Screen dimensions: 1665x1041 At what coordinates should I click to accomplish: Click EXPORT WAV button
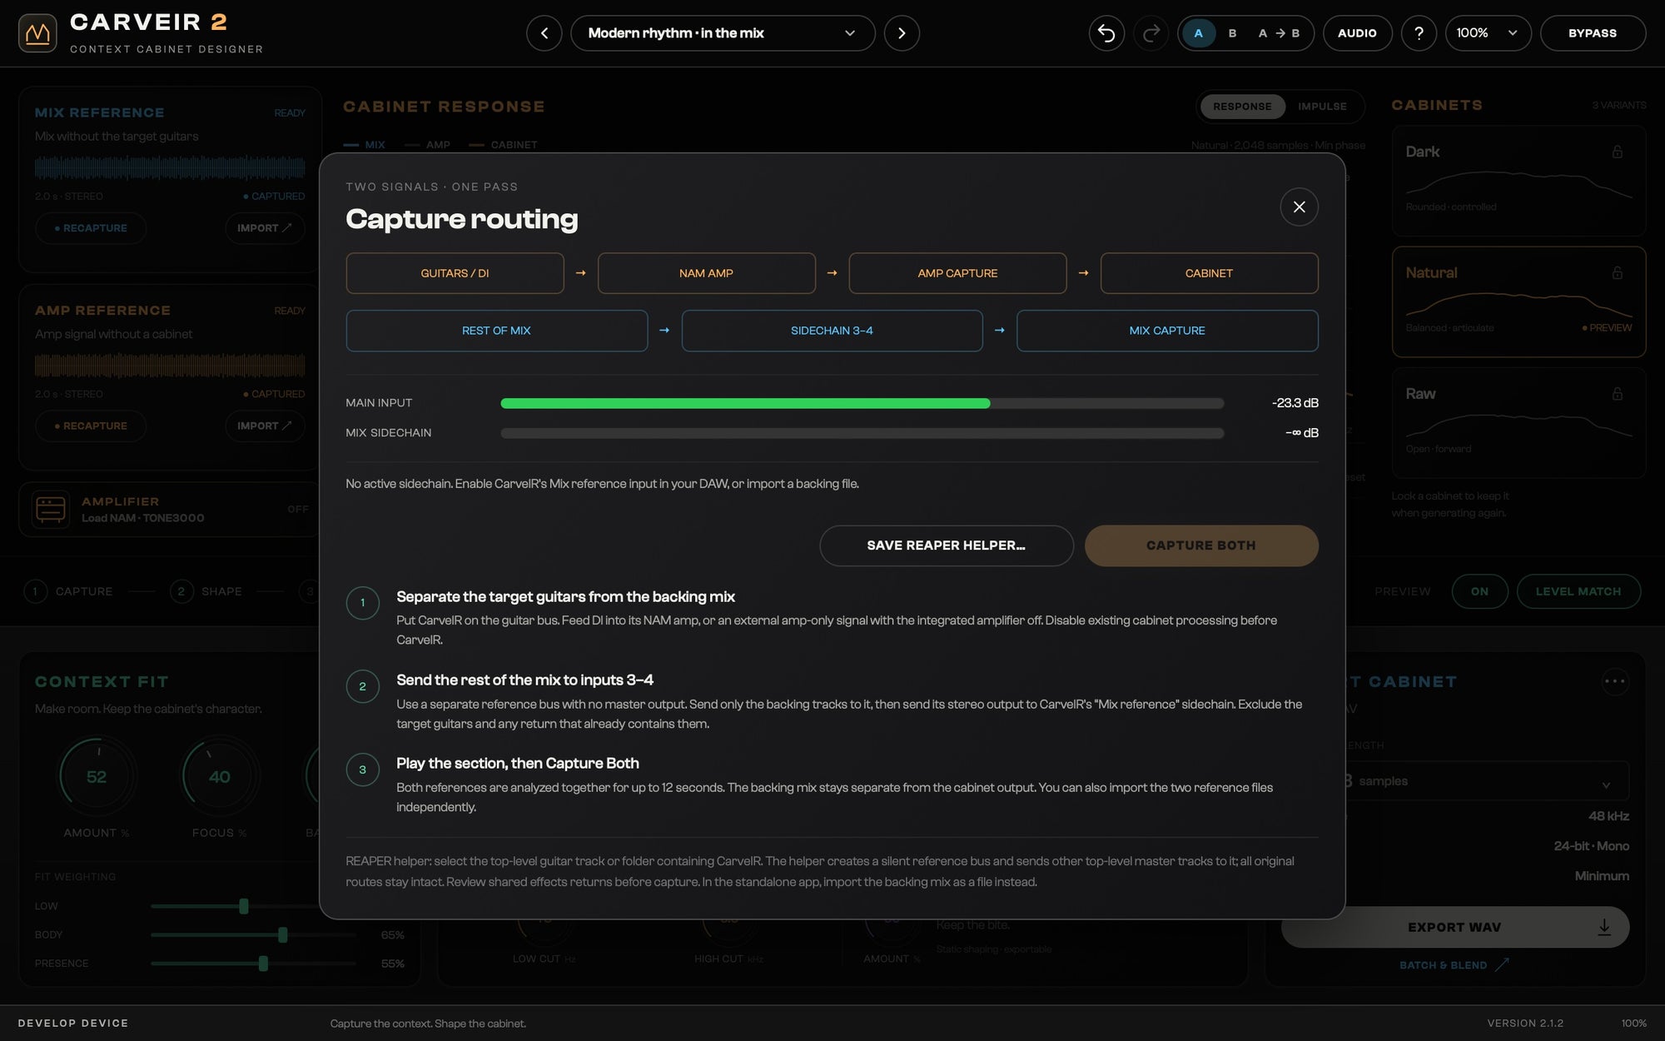(x=1455, y=927)
